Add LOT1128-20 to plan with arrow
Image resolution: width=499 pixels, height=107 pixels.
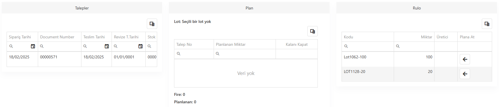point(465,74)
